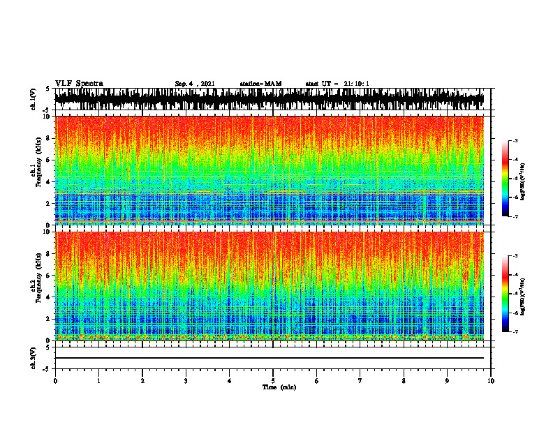Click time axis tick label '8'
This screenshot has height=427, width=553.
coord(404,381)
